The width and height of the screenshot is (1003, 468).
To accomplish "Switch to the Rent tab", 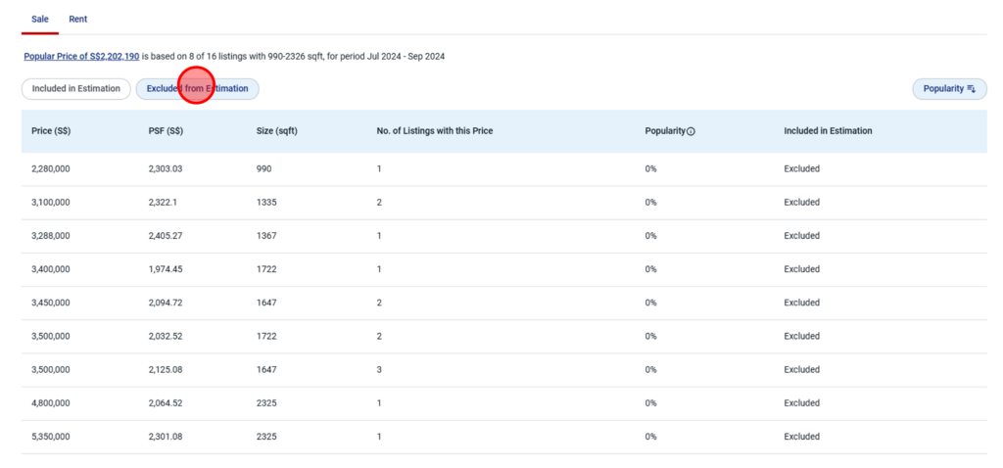I will (x=78, y=19).
